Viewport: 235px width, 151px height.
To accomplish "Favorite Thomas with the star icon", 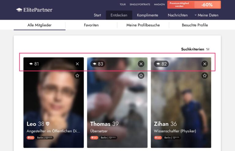I will 141,75.
